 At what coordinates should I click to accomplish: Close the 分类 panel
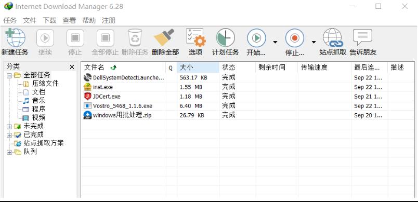pos(72,67)
